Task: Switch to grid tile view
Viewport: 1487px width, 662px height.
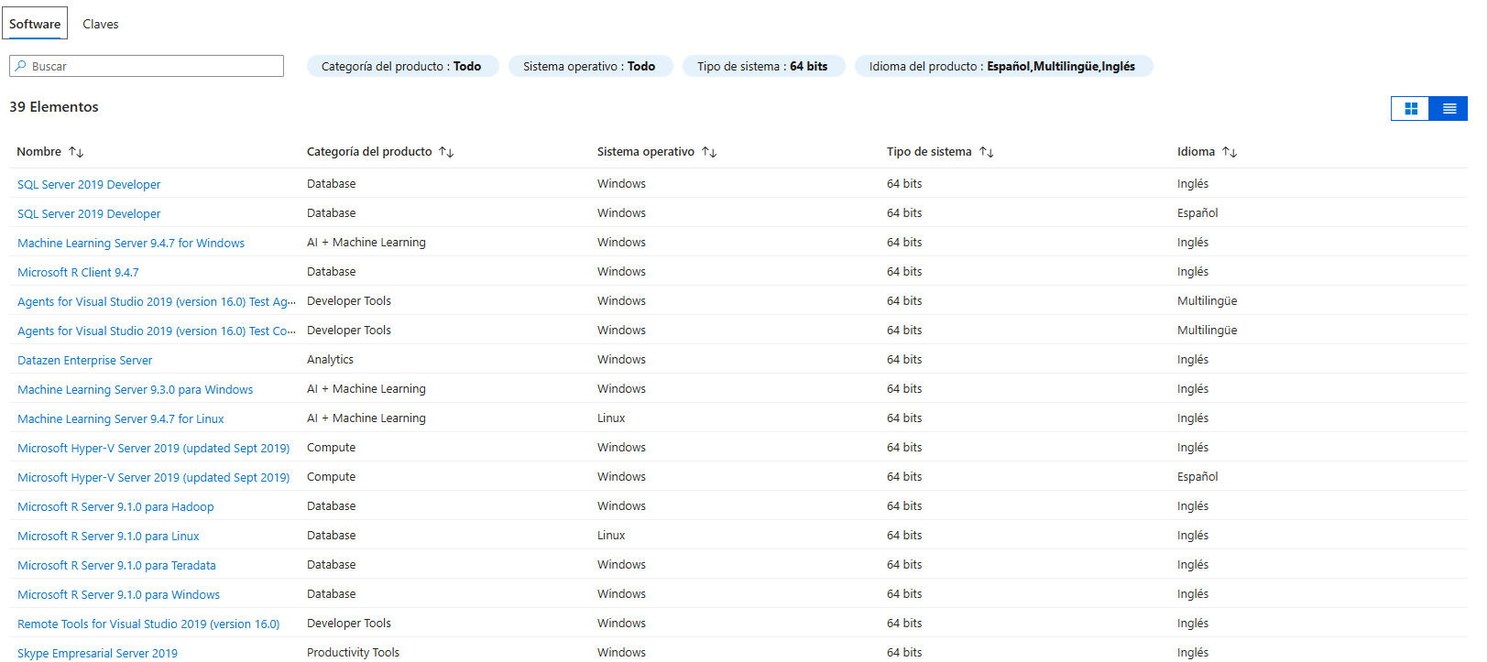Action: click(x=1410, y=108)
